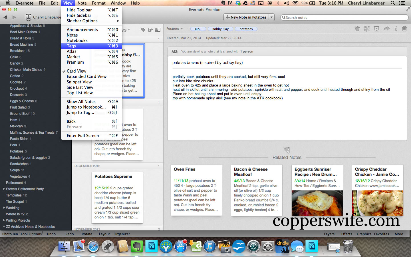Click the Wi-Fi status icon

(295, 3)
